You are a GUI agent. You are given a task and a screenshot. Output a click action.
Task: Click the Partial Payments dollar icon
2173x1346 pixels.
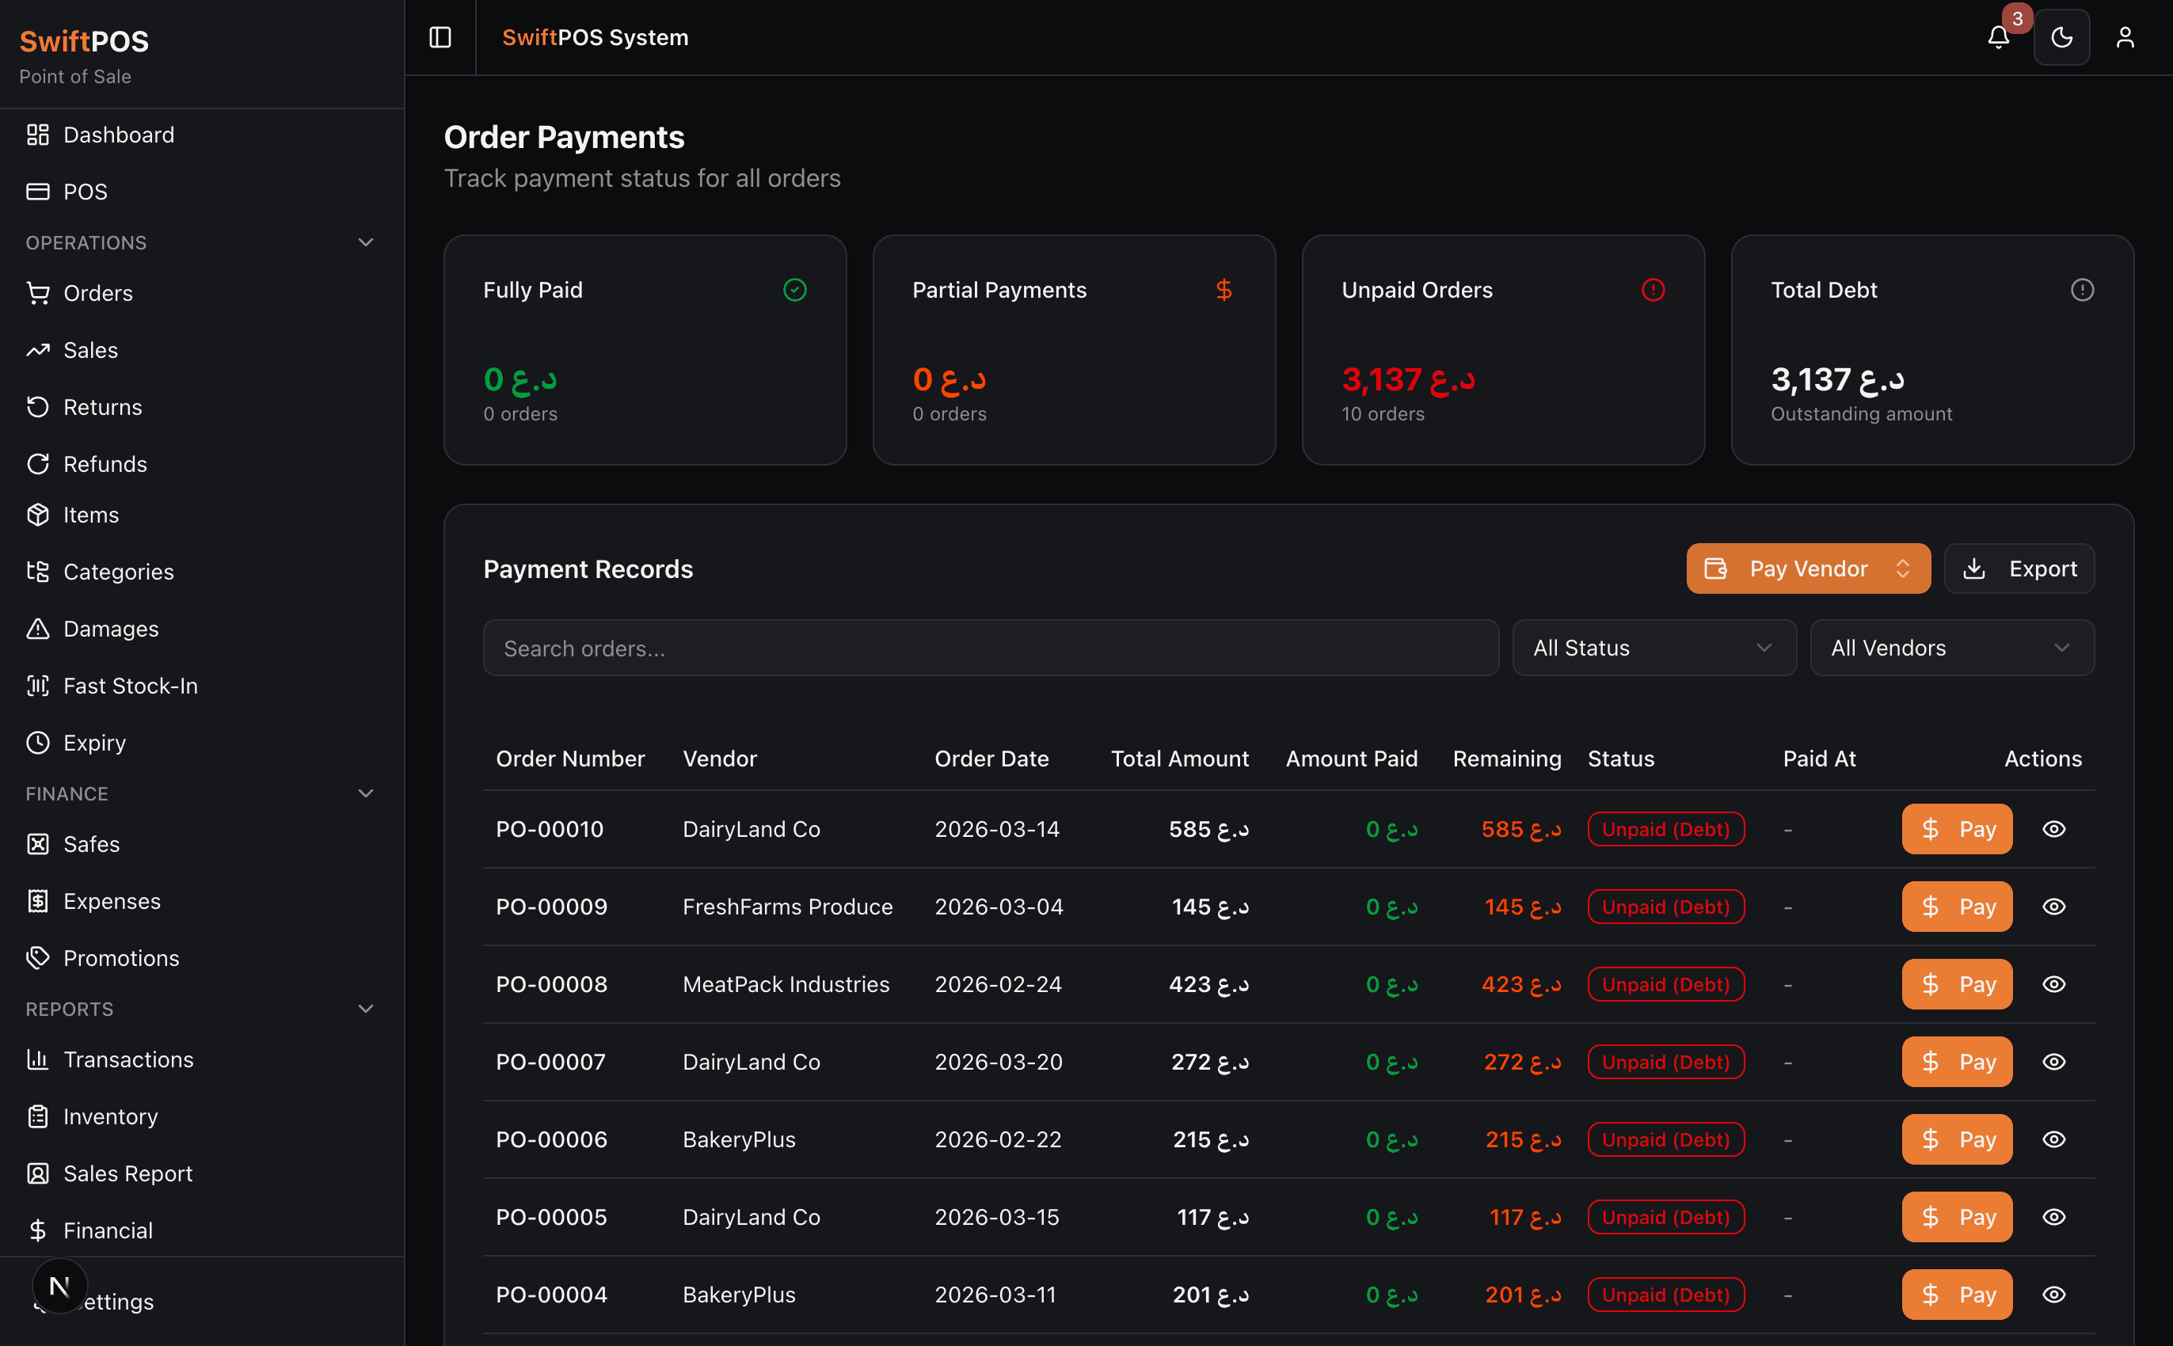(1224, 289)
